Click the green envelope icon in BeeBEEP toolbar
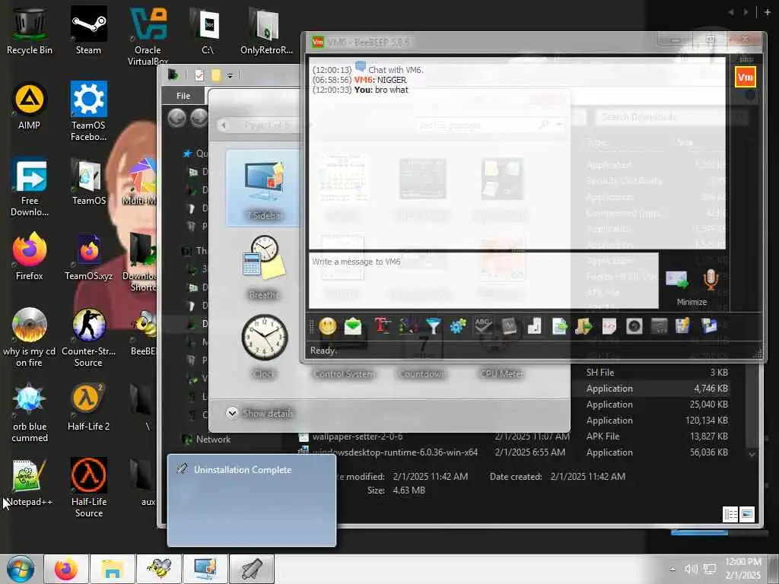This screenshot has width=779, height=584. [353, 326]
